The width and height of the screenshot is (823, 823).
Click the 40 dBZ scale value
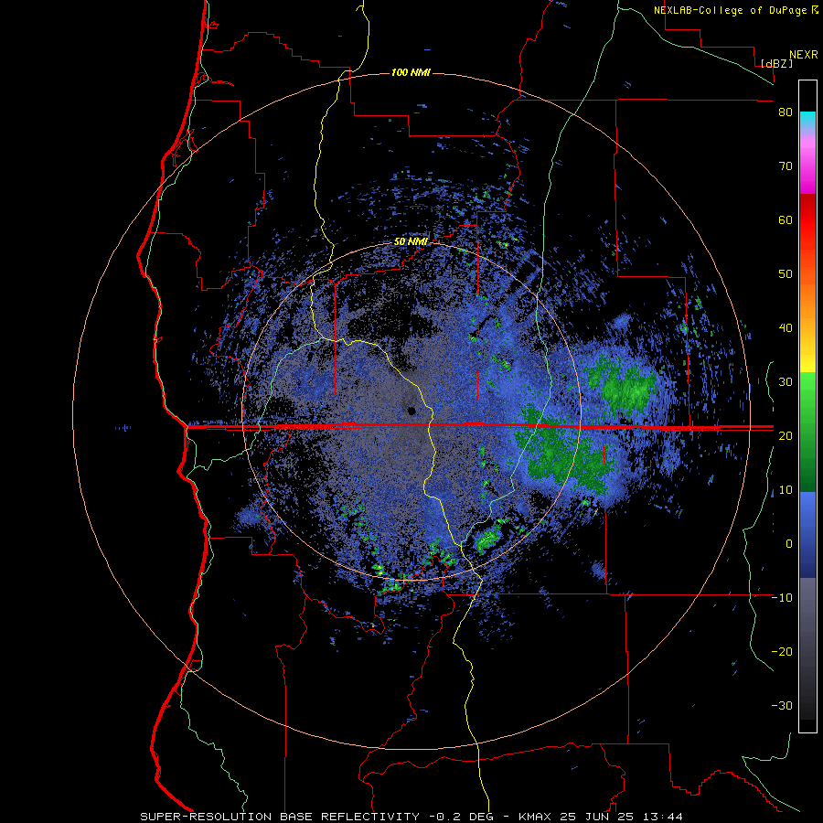coord(786,328)
